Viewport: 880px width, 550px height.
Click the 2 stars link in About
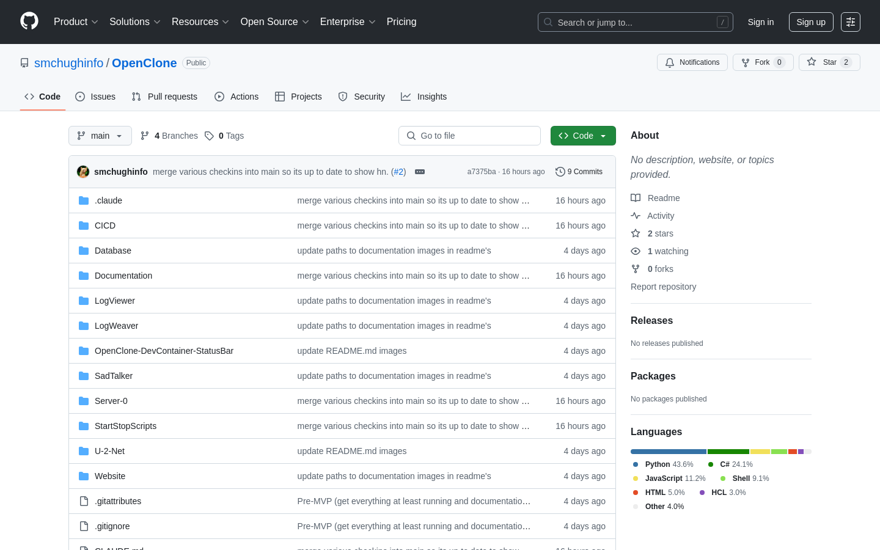click(x=660, y=233)
